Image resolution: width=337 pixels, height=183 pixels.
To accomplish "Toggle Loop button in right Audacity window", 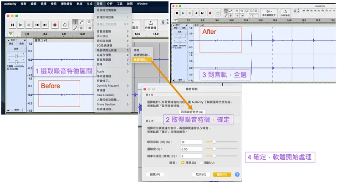I will (x=218, y=13).
